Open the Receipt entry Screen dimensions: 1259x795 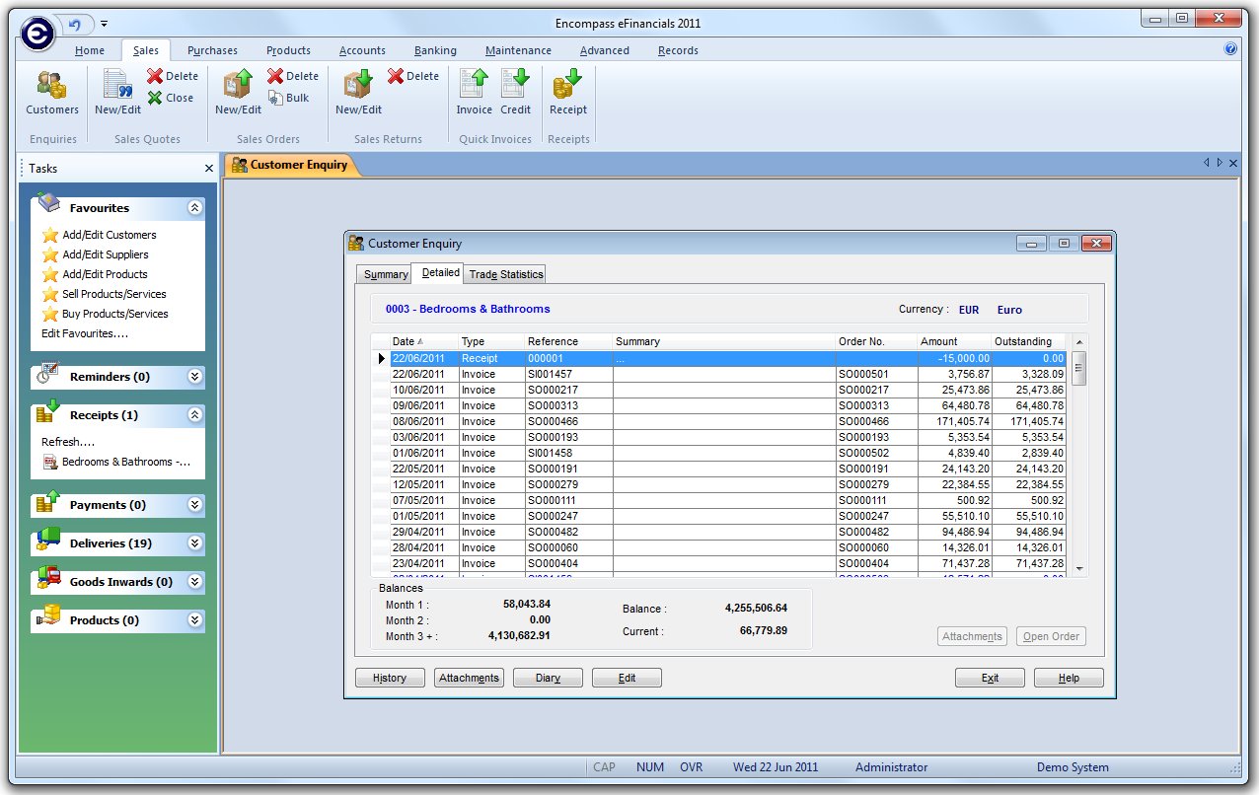[567, 93]
